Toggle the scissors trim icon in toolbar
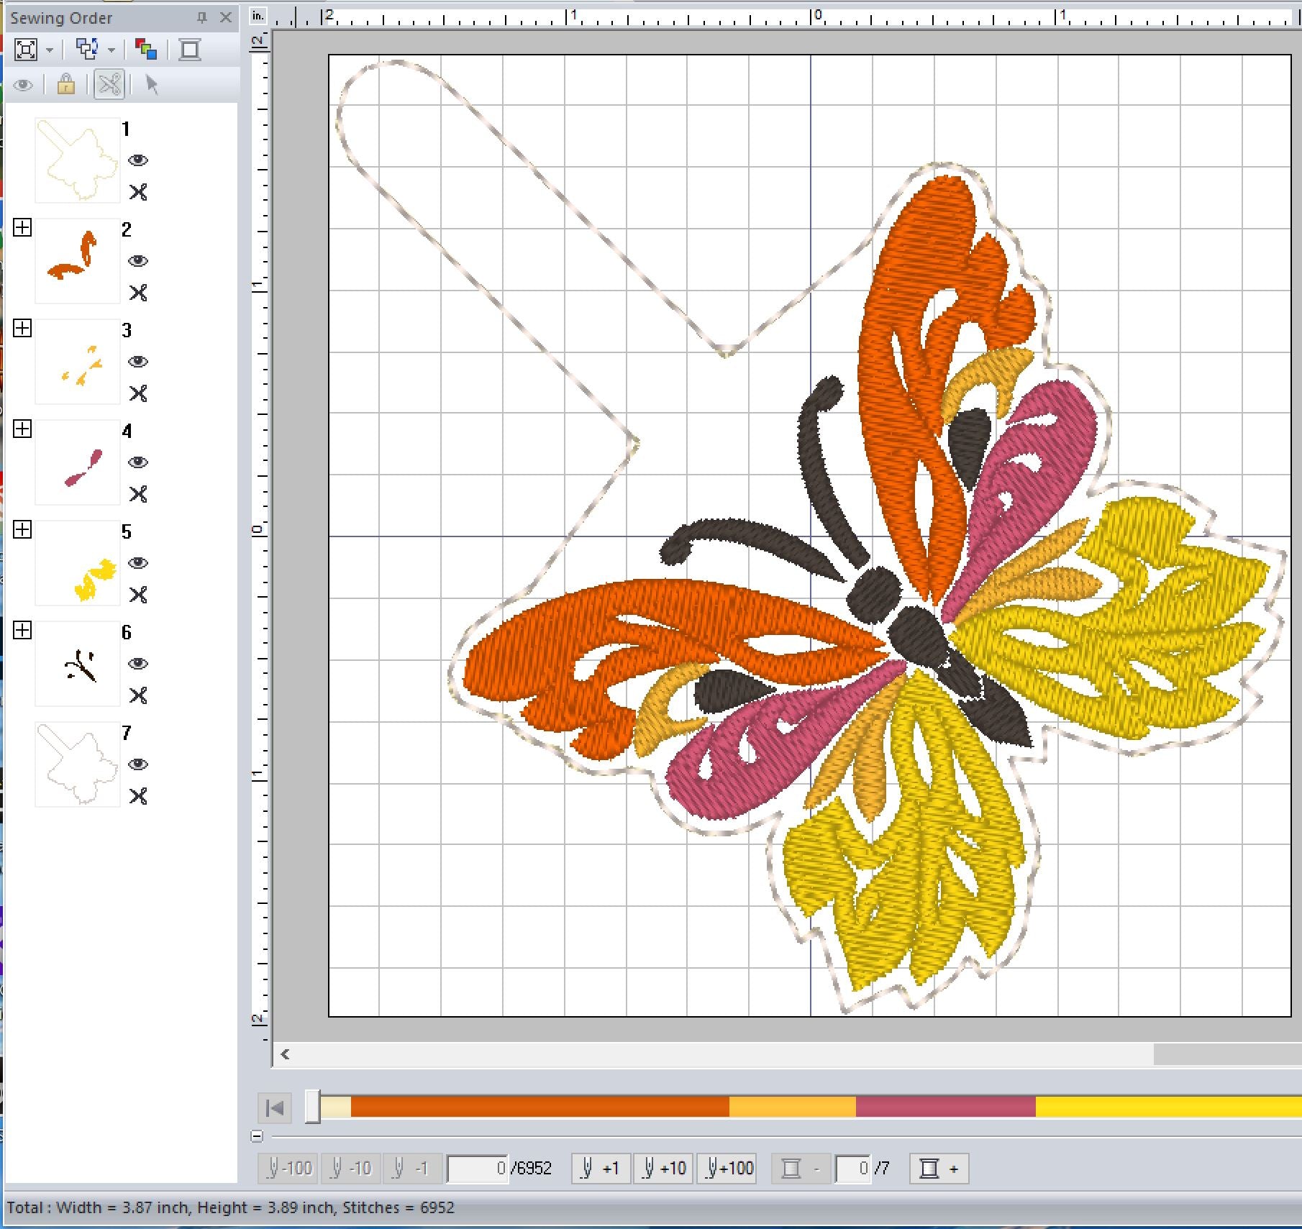The image size is (1302, 1229). (x=109, y=85)
